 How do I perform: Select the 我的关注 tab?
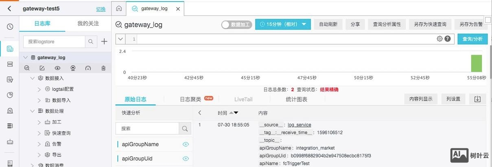pyautogui.click(x=88, y=24)
